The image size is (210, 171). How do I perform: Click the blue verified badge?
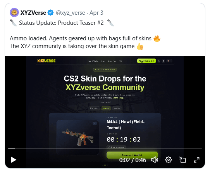(x=51, y=13)
